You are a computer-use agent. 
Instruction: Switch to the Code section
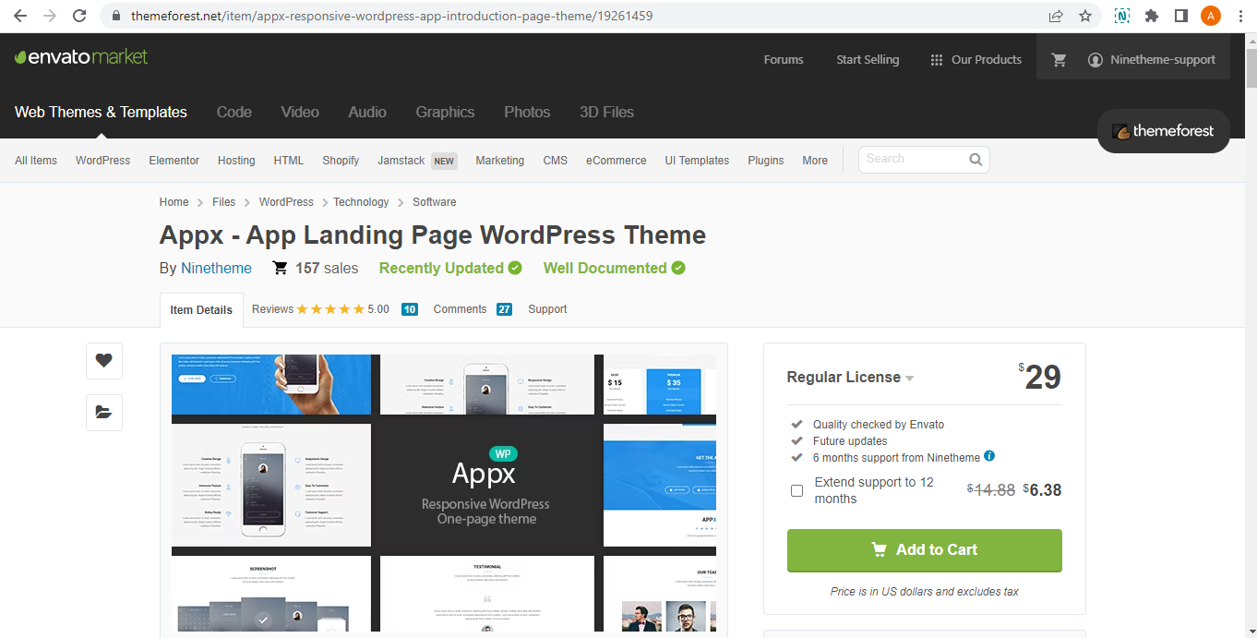(234, 113)
